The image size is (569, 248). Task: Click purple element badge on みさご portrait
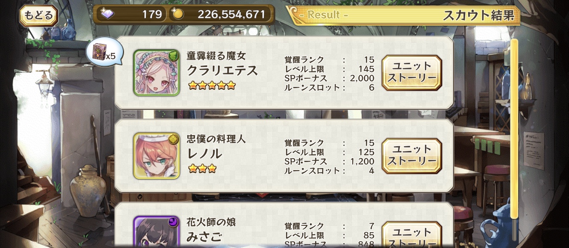tap(174, 221)
